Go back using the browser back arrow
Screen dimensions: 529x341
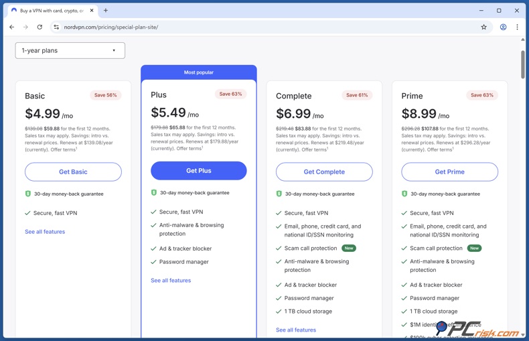pos(12,27)
